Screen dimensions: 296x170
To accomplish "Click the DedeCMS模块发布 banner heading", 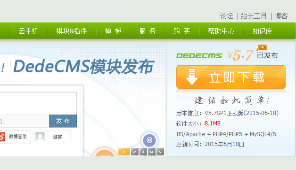I will [x=83, y=67].
